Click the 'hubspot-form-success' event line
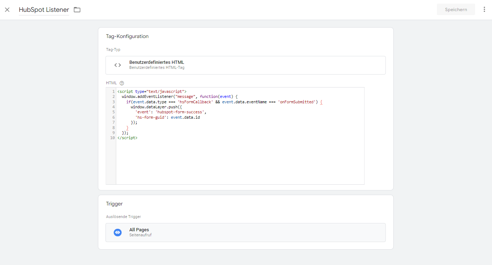492x265 pixels. [171, 112]
